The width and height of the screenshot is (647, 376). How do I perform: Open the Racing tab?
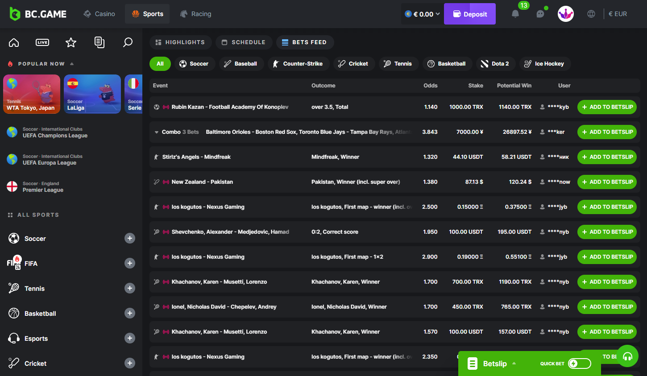coord(195,14)
